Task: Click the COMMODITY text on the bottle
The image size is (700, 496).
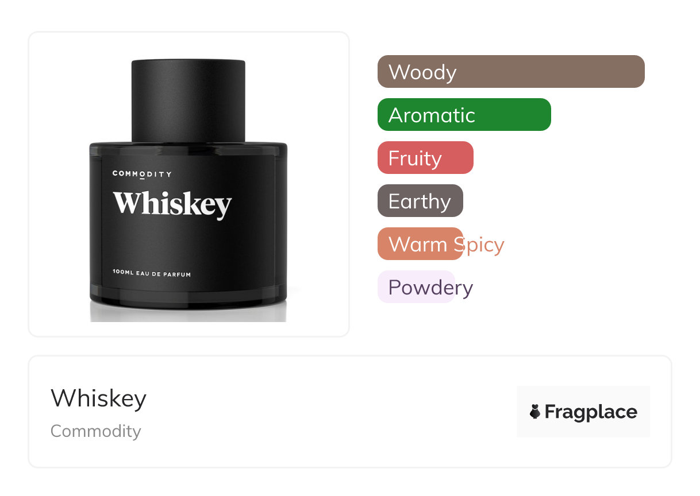Action: click(x=142, y=174)
